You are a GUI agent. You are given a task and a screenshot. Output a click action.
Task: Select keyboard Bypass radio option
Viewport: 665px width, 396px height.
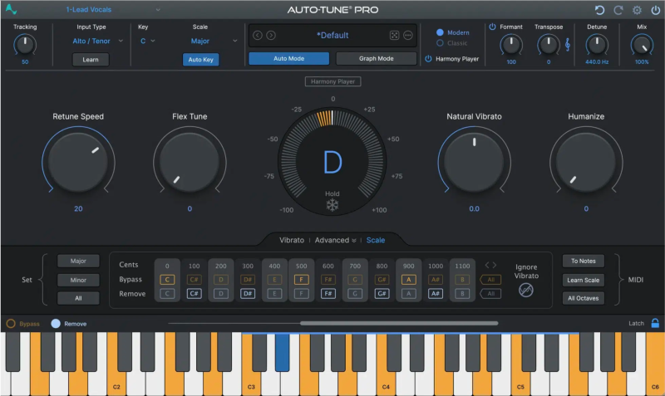pos(11,324)
